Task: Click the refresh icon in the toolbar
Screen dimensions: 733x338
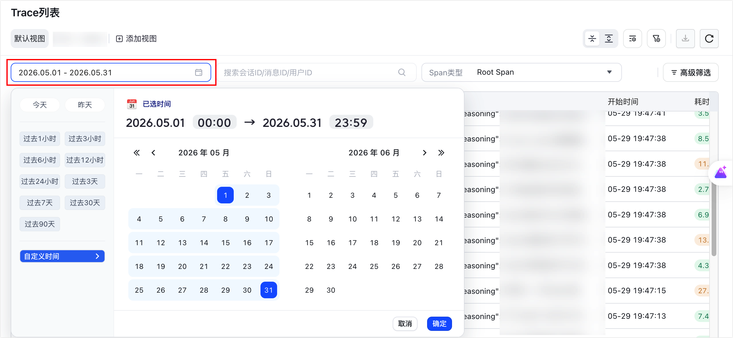Action: pos(709,39)
